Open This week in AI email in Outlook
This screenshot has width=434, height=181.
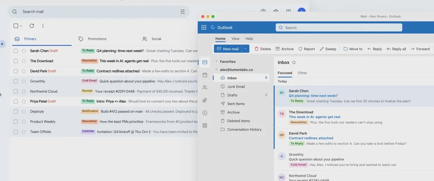click(354, 117)
